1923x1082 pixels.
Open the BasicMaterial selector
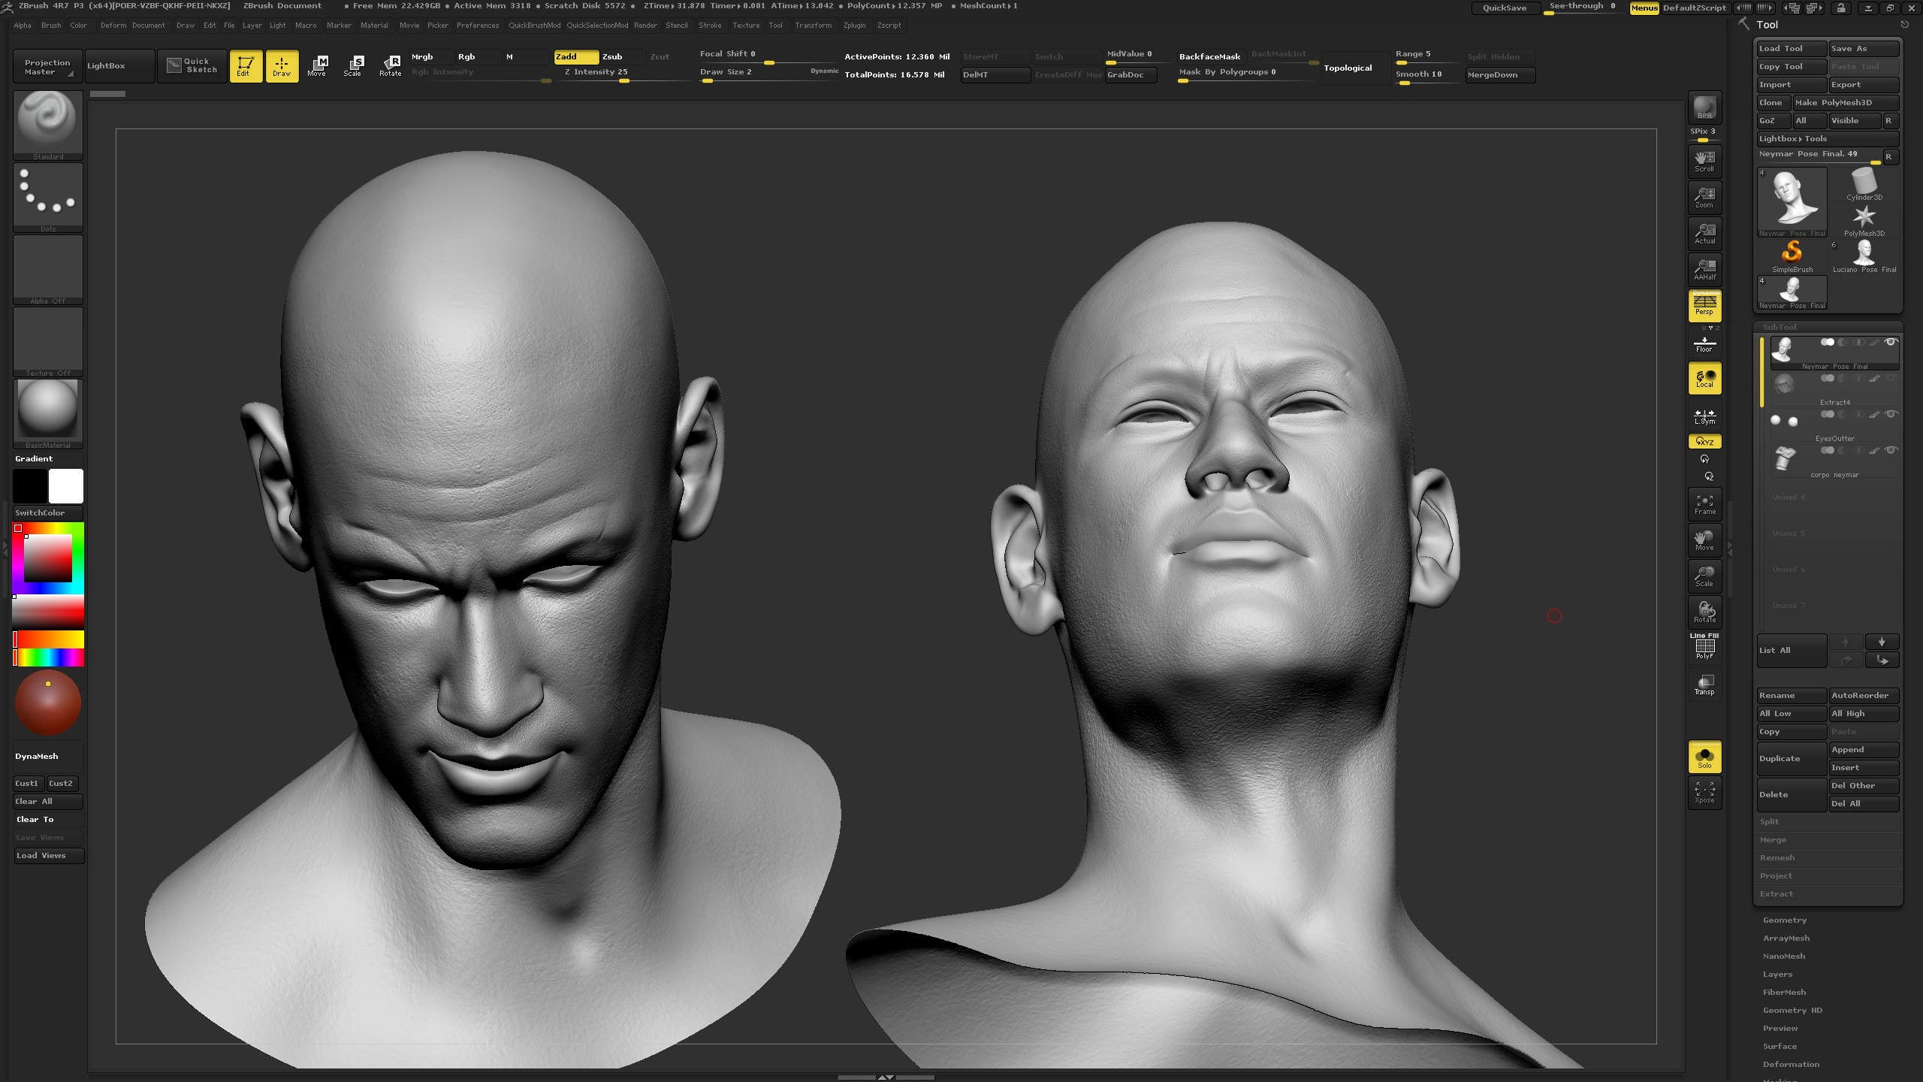click(x=48, y=414)
